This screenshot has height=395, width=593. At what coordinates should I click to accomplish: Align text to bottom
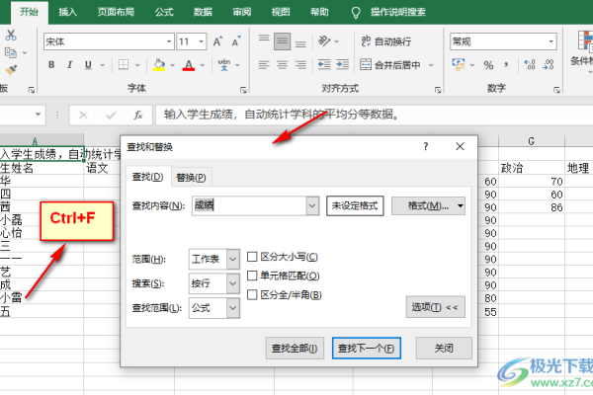pyautogui.click(x=300, y=41)
